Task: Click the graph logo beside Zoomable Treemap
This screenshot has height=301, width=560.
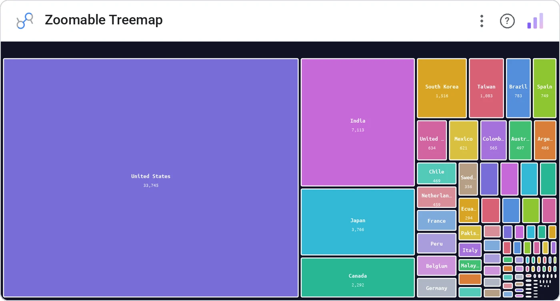Action: (24, 20)
